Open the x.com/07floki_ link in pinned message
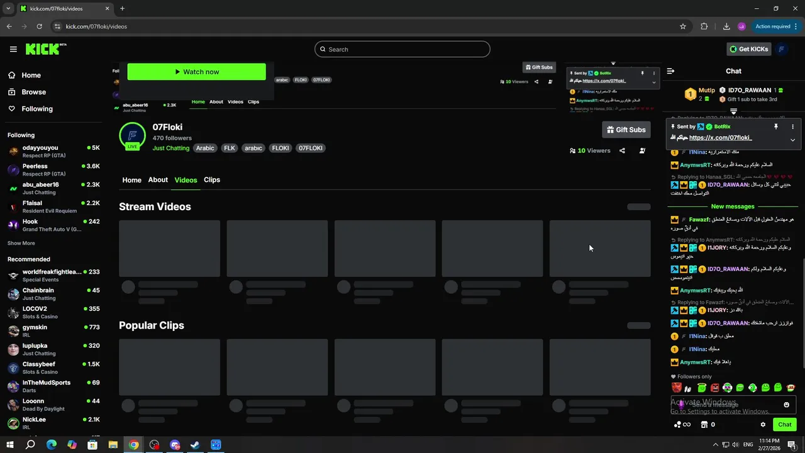 click(720, 137)
